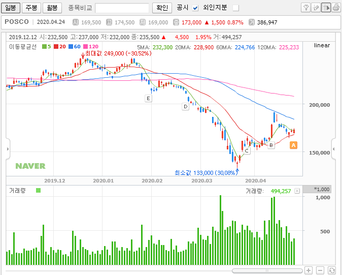The image size is (342, 275).
Task: Click the 종가 closing price icon
Action: tap(176, 22)
